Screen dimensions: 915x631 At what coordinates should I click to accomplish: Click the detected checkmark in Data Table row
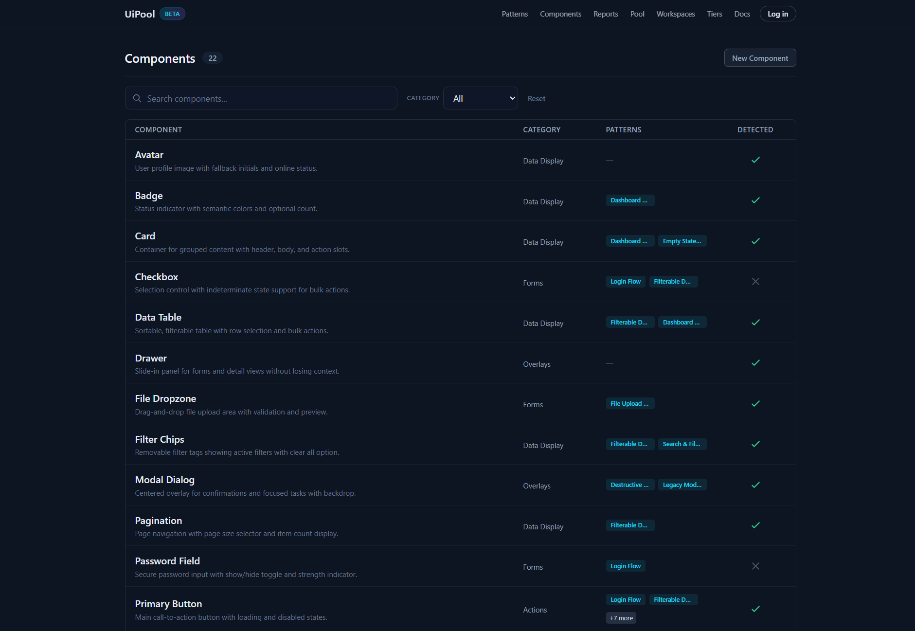click(755, 323)
